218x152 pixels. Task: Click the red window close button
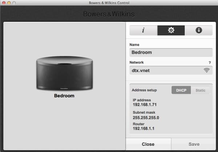[4, 3]
